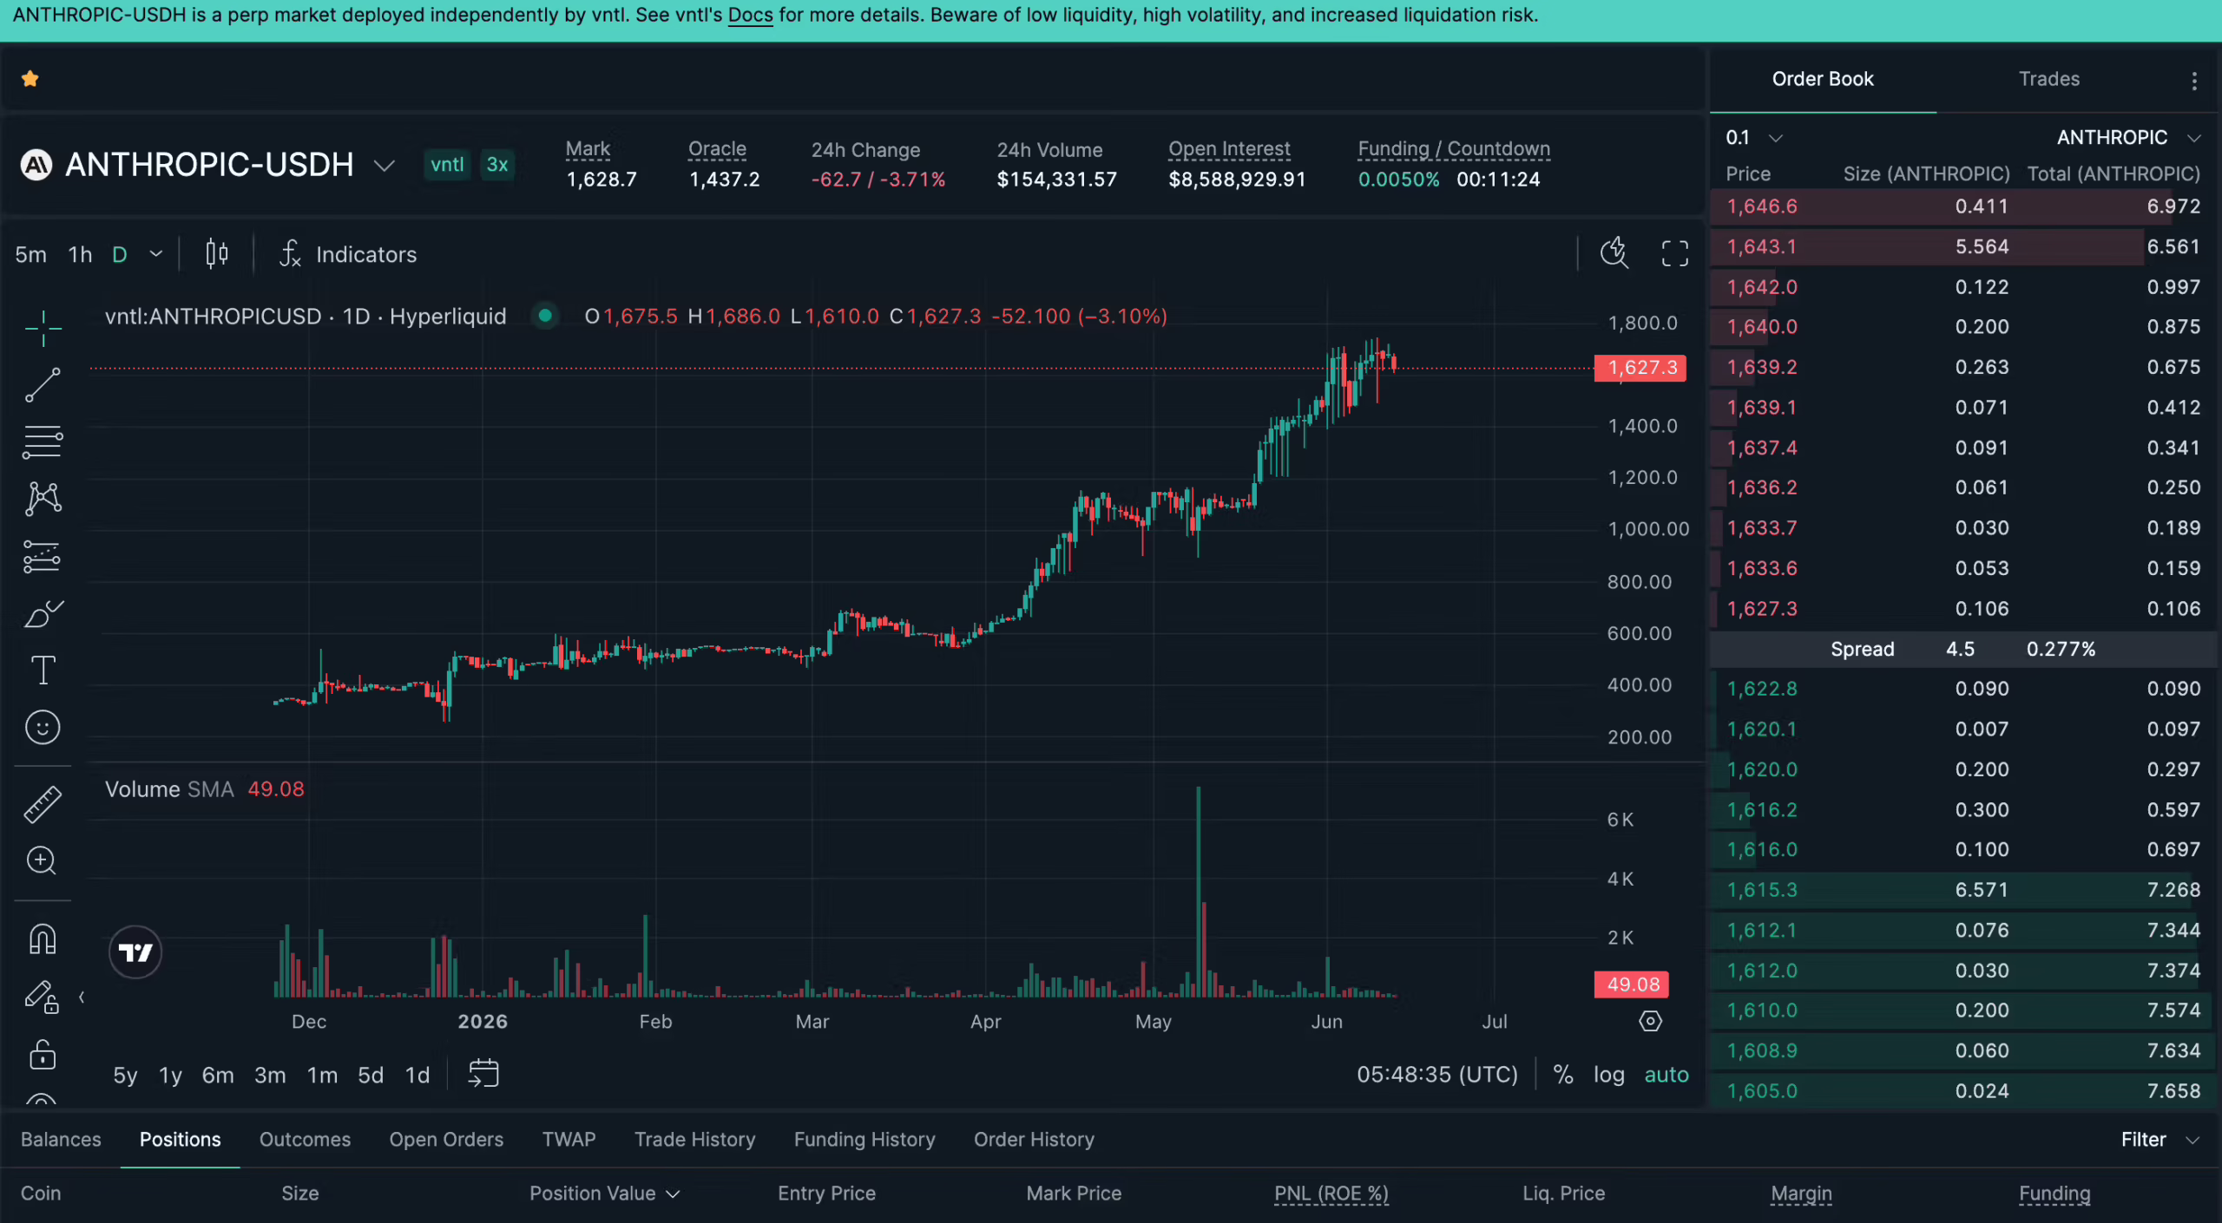Screen dimensions: 2222x1223
Task: Switch to the Trades tab
Action: [x=2048, y=79]
